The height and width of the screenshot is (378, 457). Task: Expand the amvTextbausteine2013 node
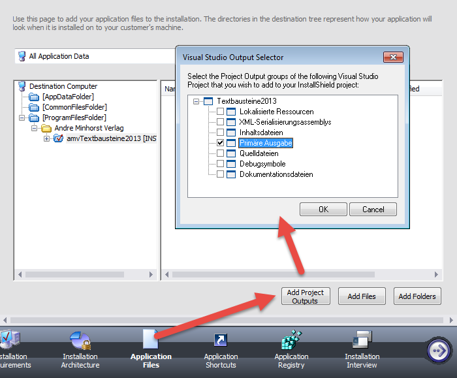tap(46, 138)
